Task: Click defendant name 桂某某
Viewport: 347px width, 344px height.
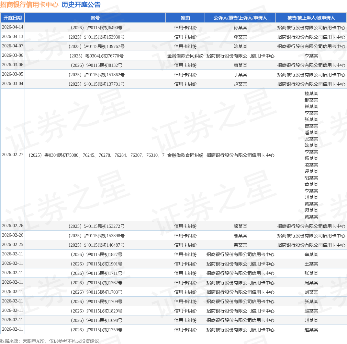Action: click(x=311, y=93)
